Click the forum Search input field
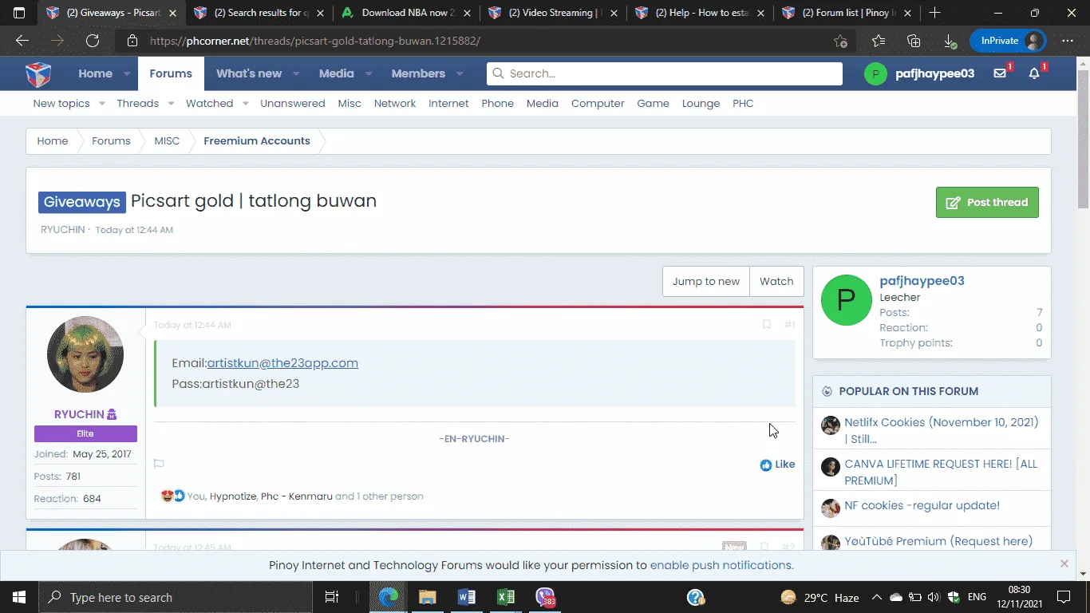Viewport: 1090px width, 613px height. (x=665, y=73)
